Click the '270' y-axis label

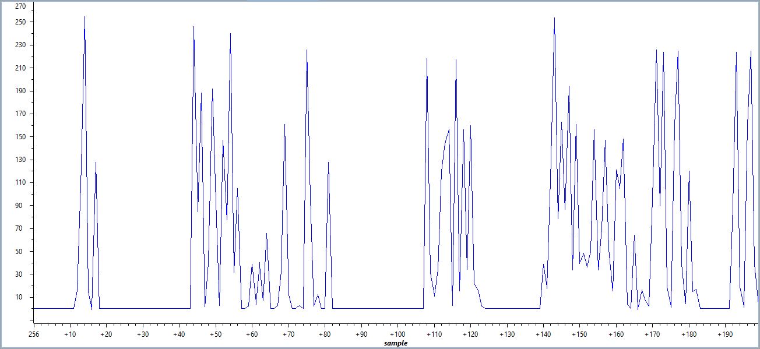tap(20, 6)
